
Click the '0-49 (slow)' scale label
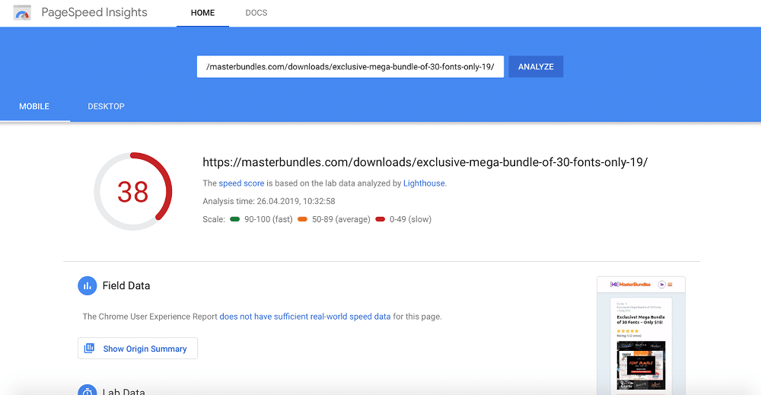(x=411, y=219)
